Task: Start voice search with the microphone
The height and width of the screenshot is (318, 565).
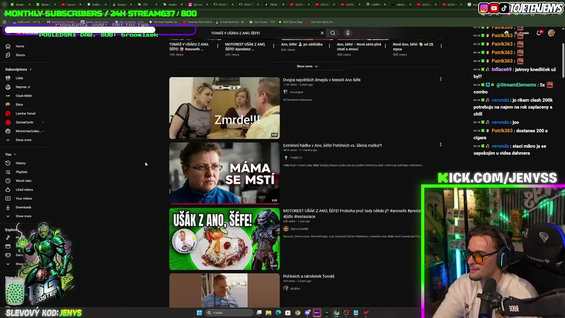Action: (348, 33)
